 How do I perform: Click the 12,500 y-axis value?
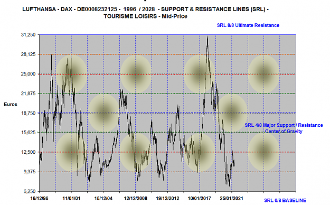28,152
